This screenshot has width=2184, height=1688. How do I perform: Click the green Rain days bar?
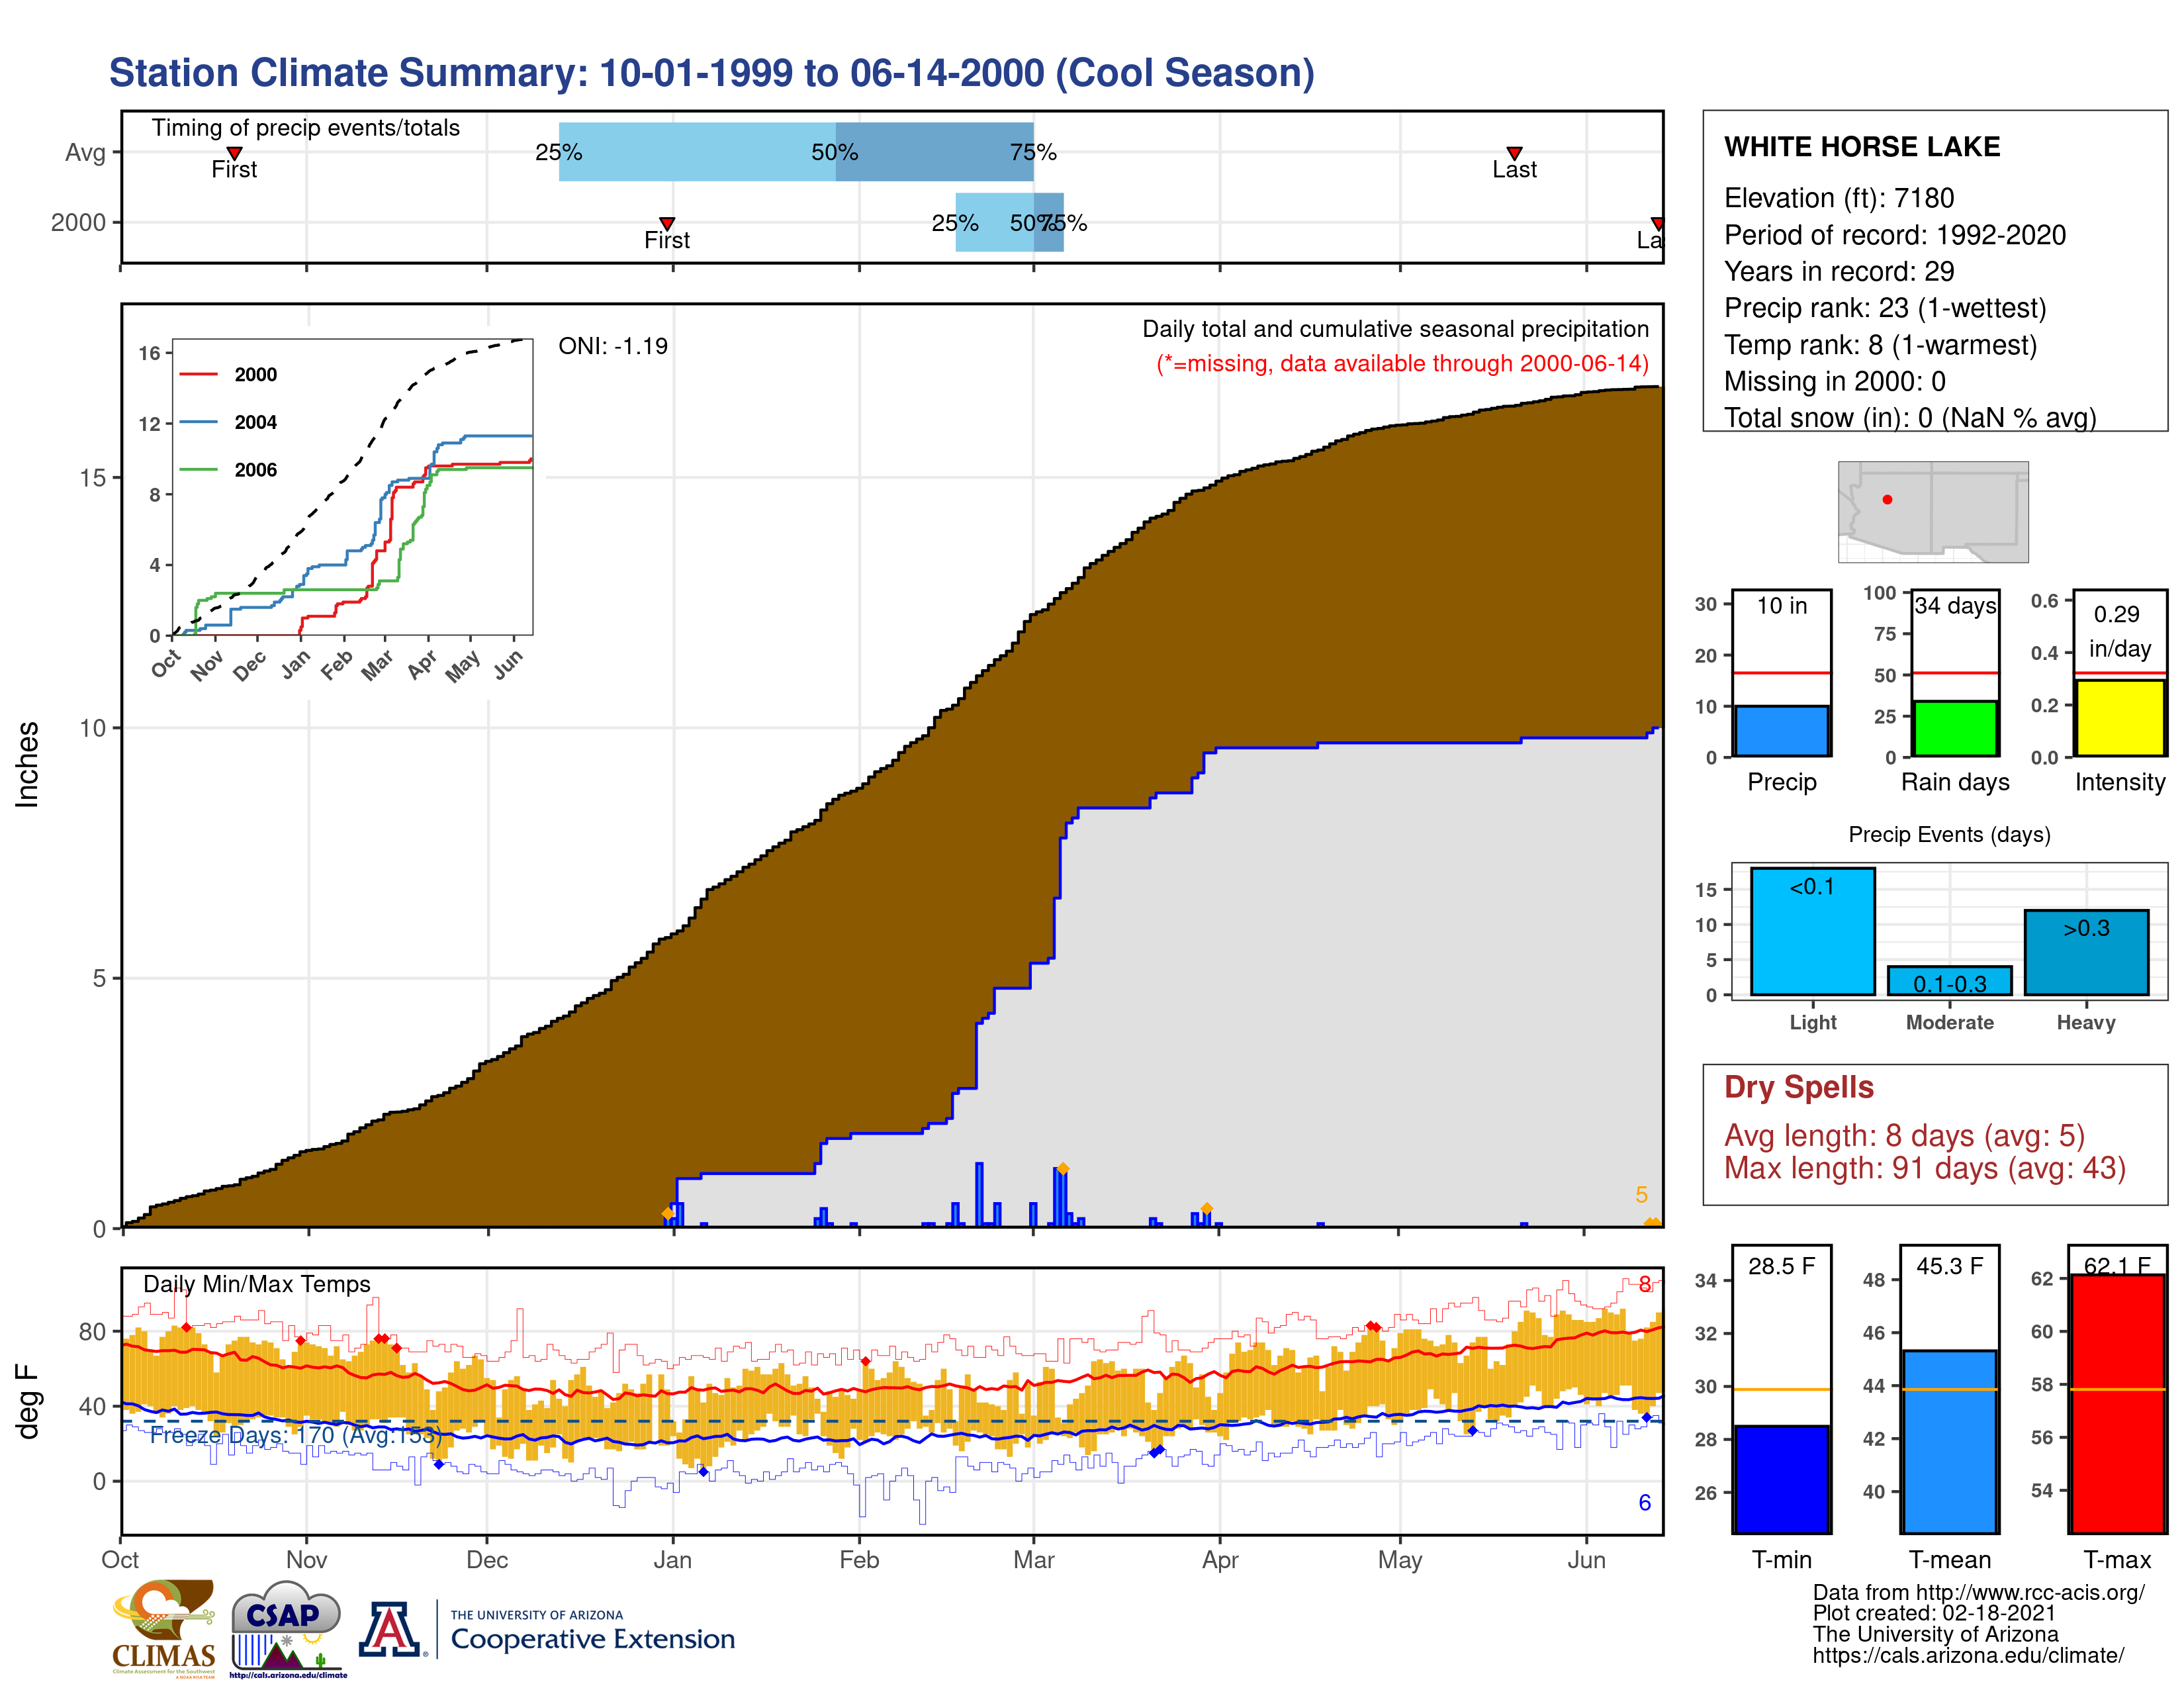click(1955, 728)
